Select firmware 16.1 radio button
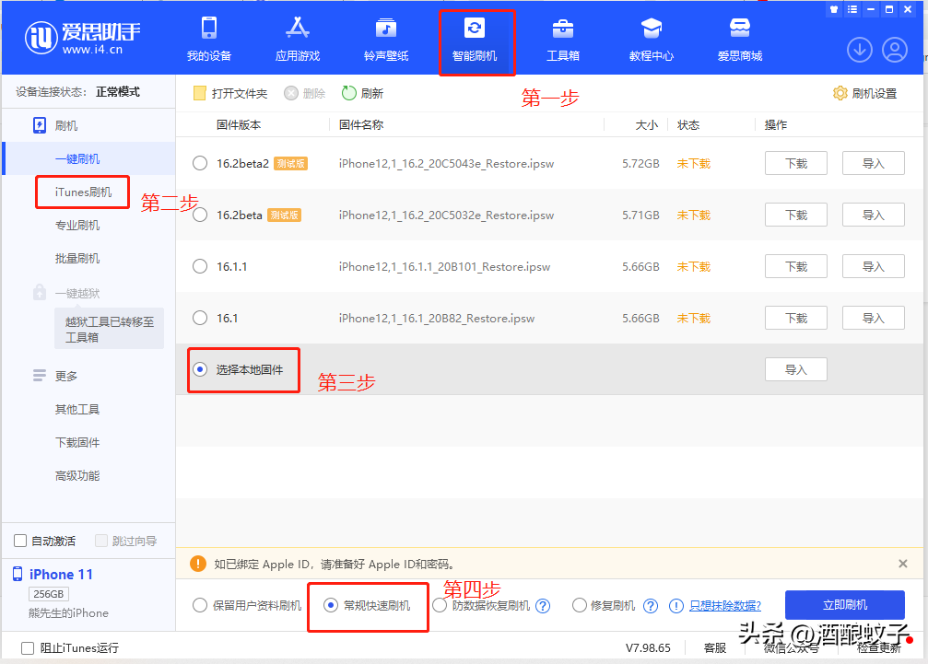Screen dimensions: 928x664 [x=200, y=318]
